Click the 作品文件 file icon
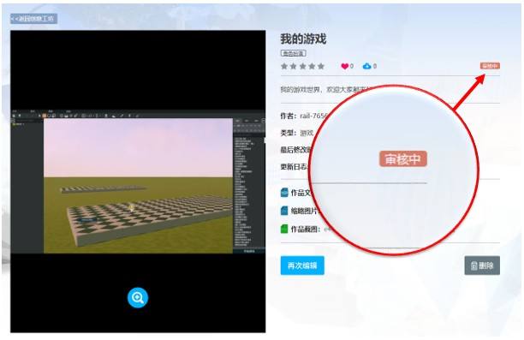 coord(284,193)
